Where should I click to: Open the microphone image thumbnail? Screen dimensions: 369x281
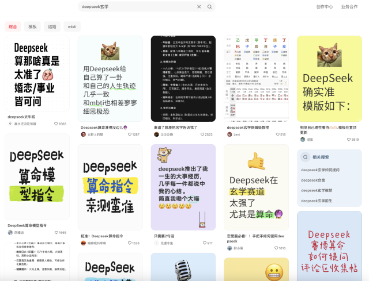pos(183,267)
